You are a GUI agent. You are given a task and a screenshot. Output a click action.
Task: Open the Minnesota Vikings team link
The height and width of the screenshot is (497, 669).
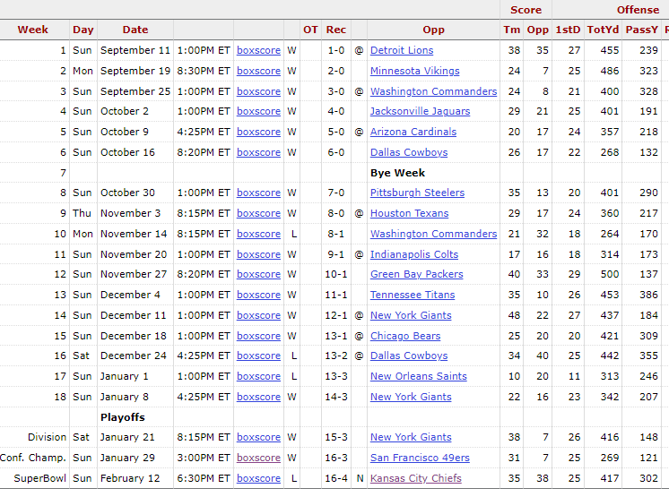pyautogui.click(x=414, y=71)
